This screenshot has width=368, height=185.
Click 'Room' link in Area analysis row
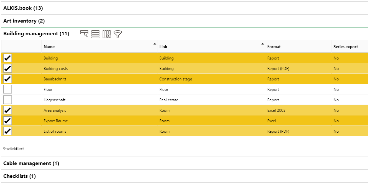point(164,110)
